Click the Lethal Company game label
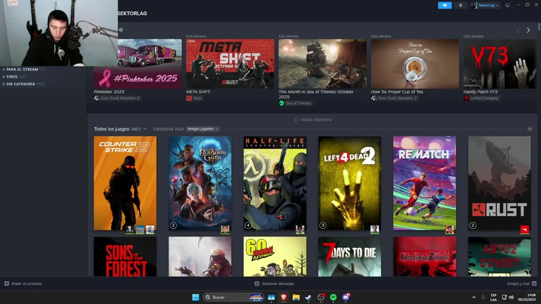Screen dimensions: 541x304 pyautogui.click(x=481, y=98)
